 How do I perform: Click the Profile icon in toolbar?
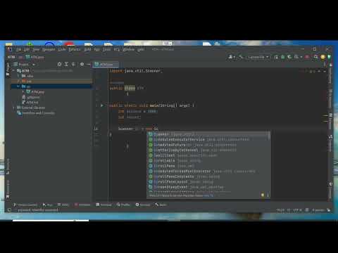pos(297,57)
